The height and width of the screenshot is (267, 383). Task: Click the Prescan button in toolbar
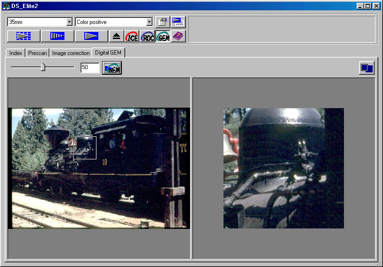pyautogui.click(x=57, y=36)
